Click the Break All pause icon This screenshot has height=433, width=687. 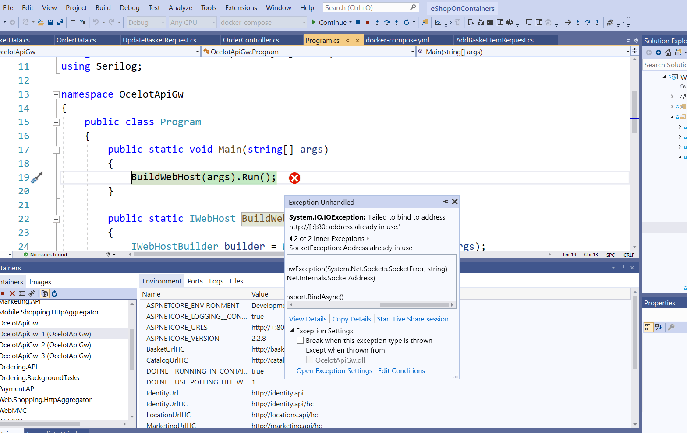358,22
